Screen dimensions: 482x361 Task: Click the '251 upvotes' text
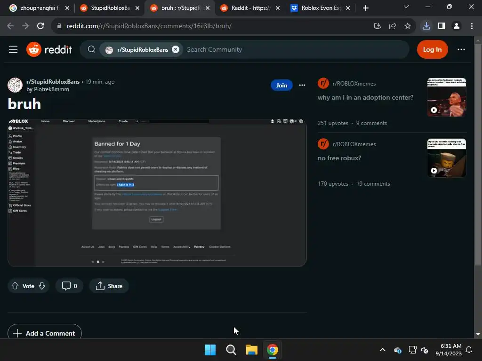[x=333, y=123]
